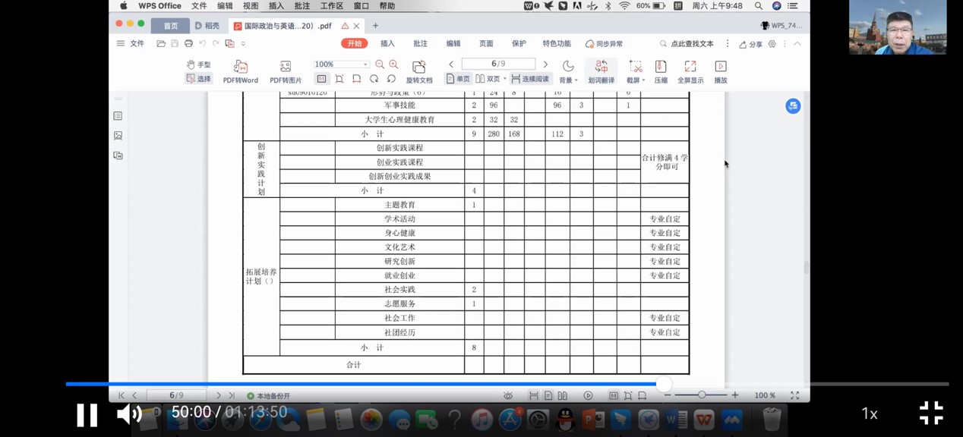Image resolution: width=963 pixels, height=437 pixels.
Task: Enable 单页 single page view
Action: 458,79
